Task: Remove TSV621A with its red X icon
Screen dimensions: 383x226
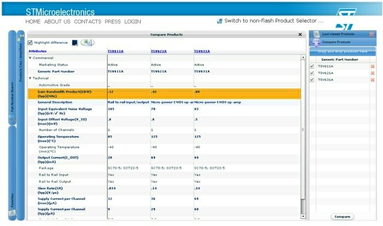Action: [373, 73]
